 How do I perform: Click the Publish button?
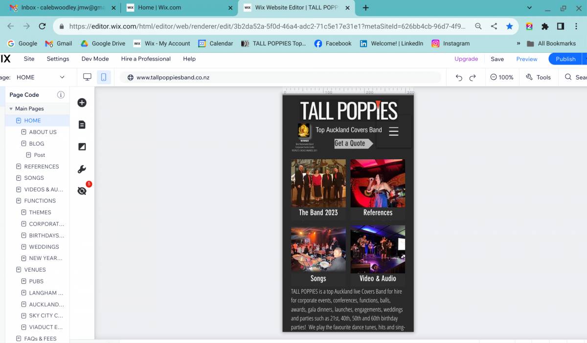pos(565,59)
